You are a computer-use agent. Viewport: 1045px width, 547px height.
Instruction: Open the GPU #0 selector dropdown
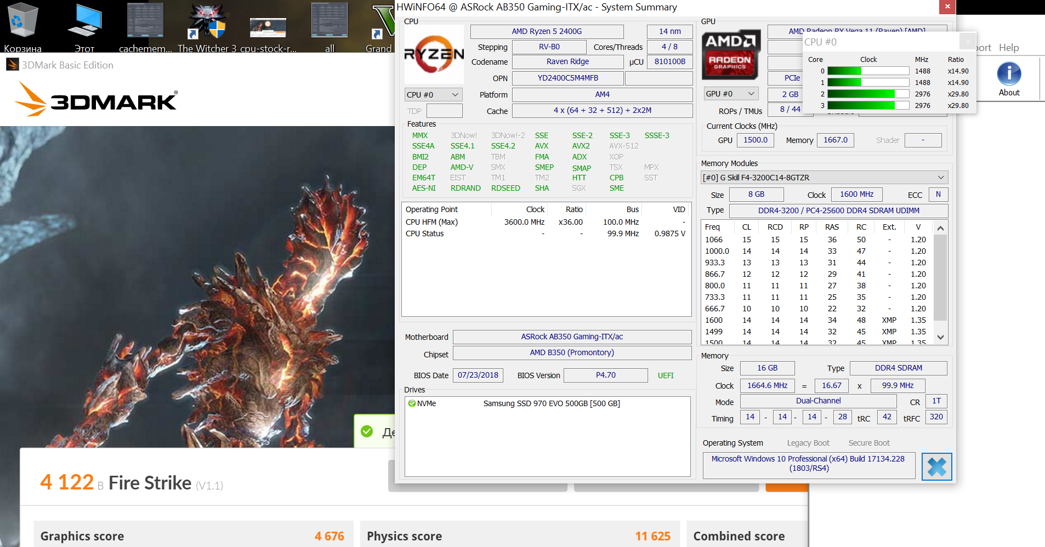(731, 94)
